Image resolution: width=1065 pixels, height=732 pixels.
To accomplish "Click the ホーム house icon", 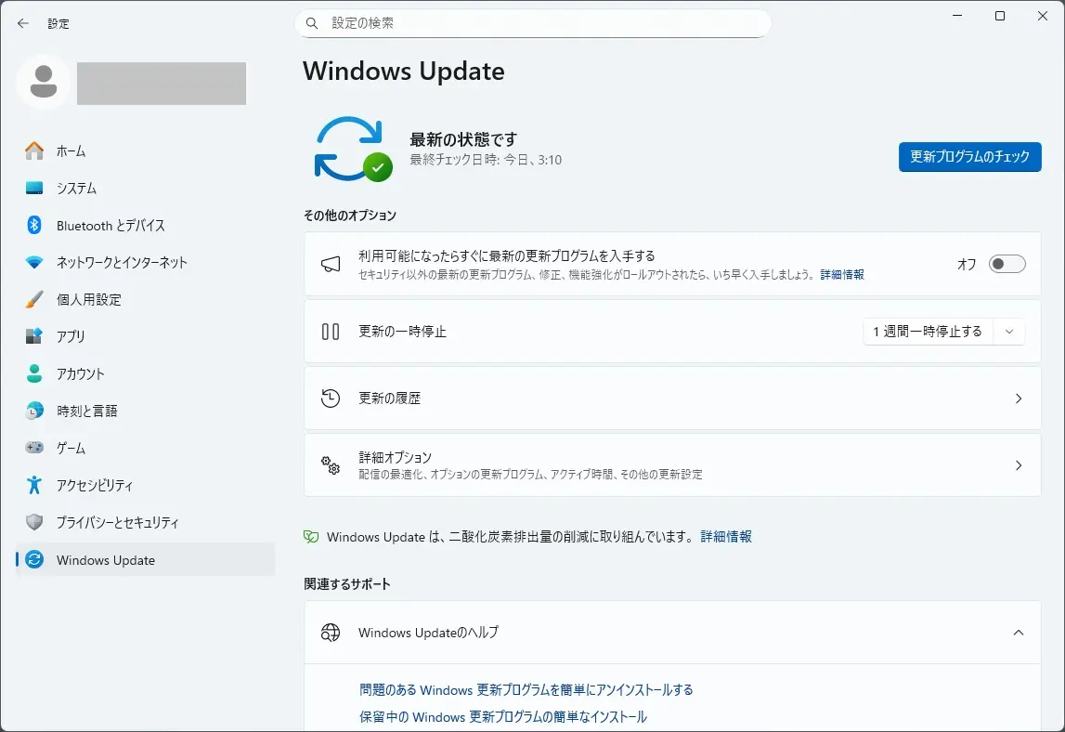I will pos(34,150).
